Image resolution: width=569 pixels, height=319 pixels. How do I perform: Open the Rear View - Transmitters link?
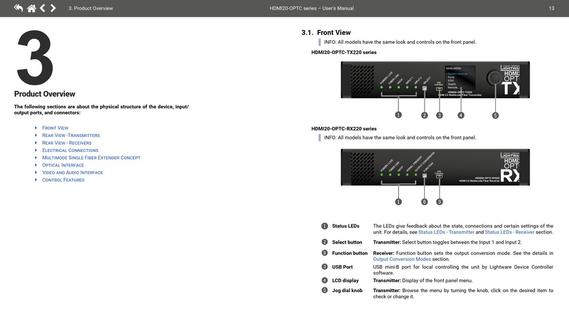[71, 135]
